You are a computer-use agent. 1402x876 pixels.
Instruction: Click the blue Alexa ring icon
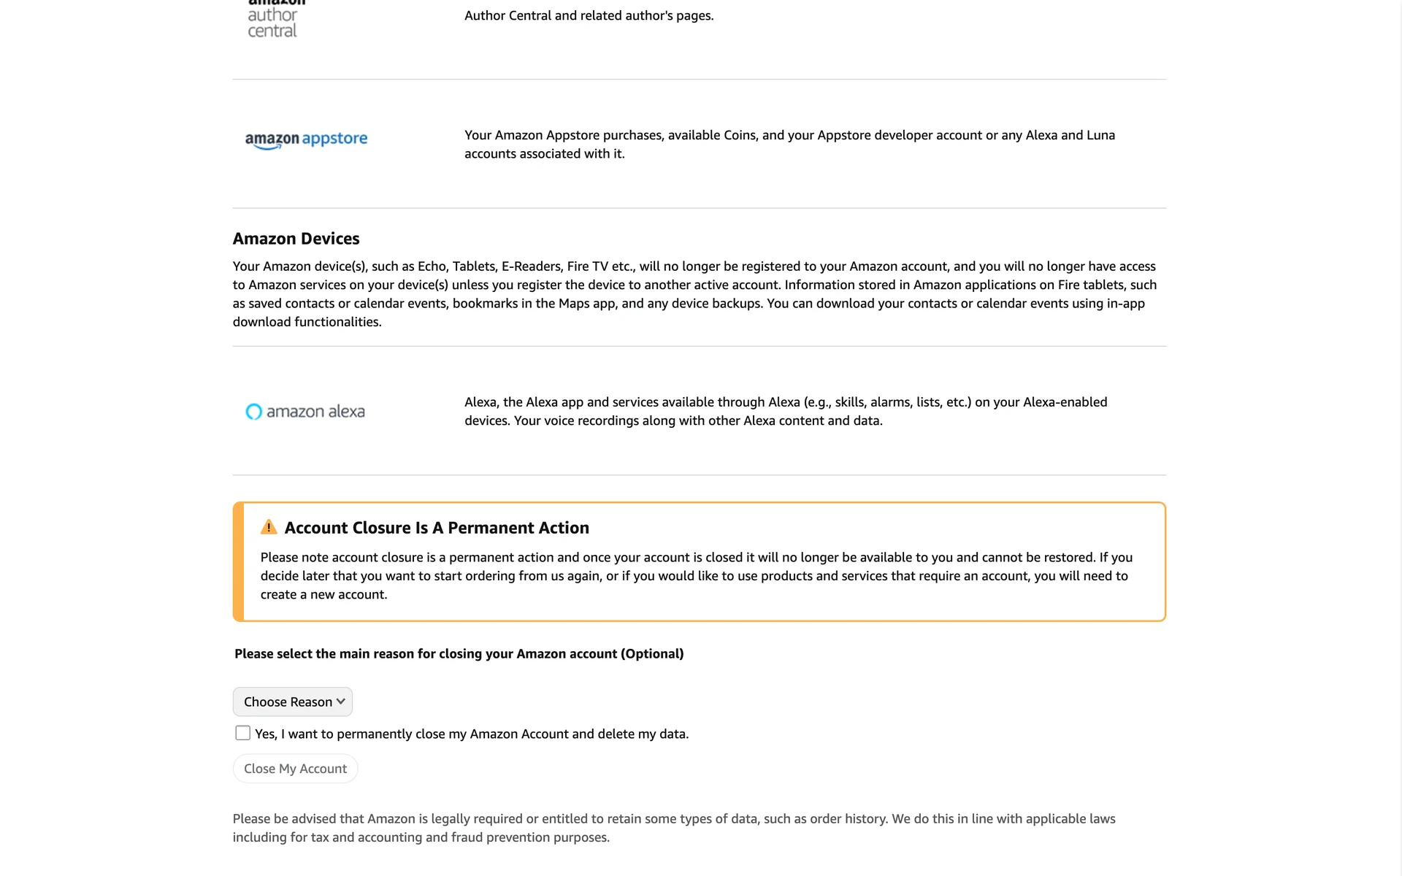[253, 412]
